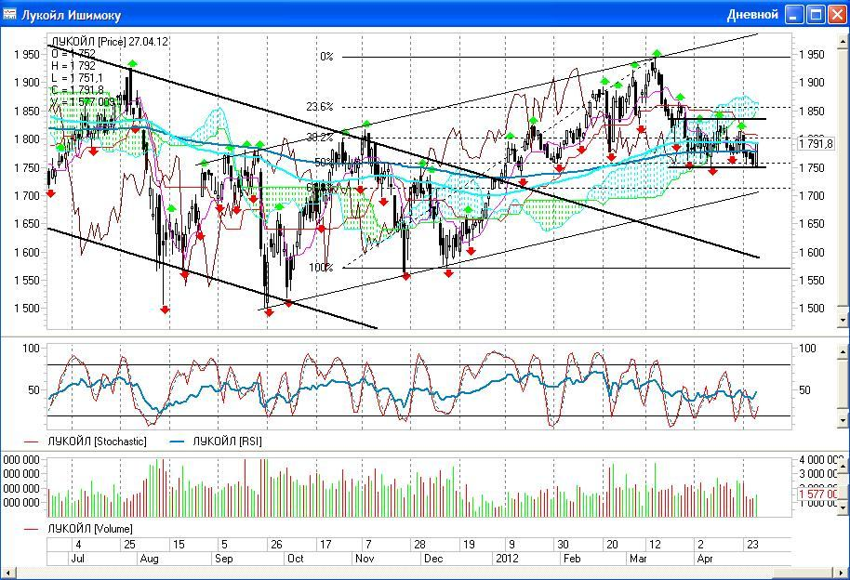Click the C = 1 791,8 close value
This screenshot has width=850, height=580.
(77, 89)
